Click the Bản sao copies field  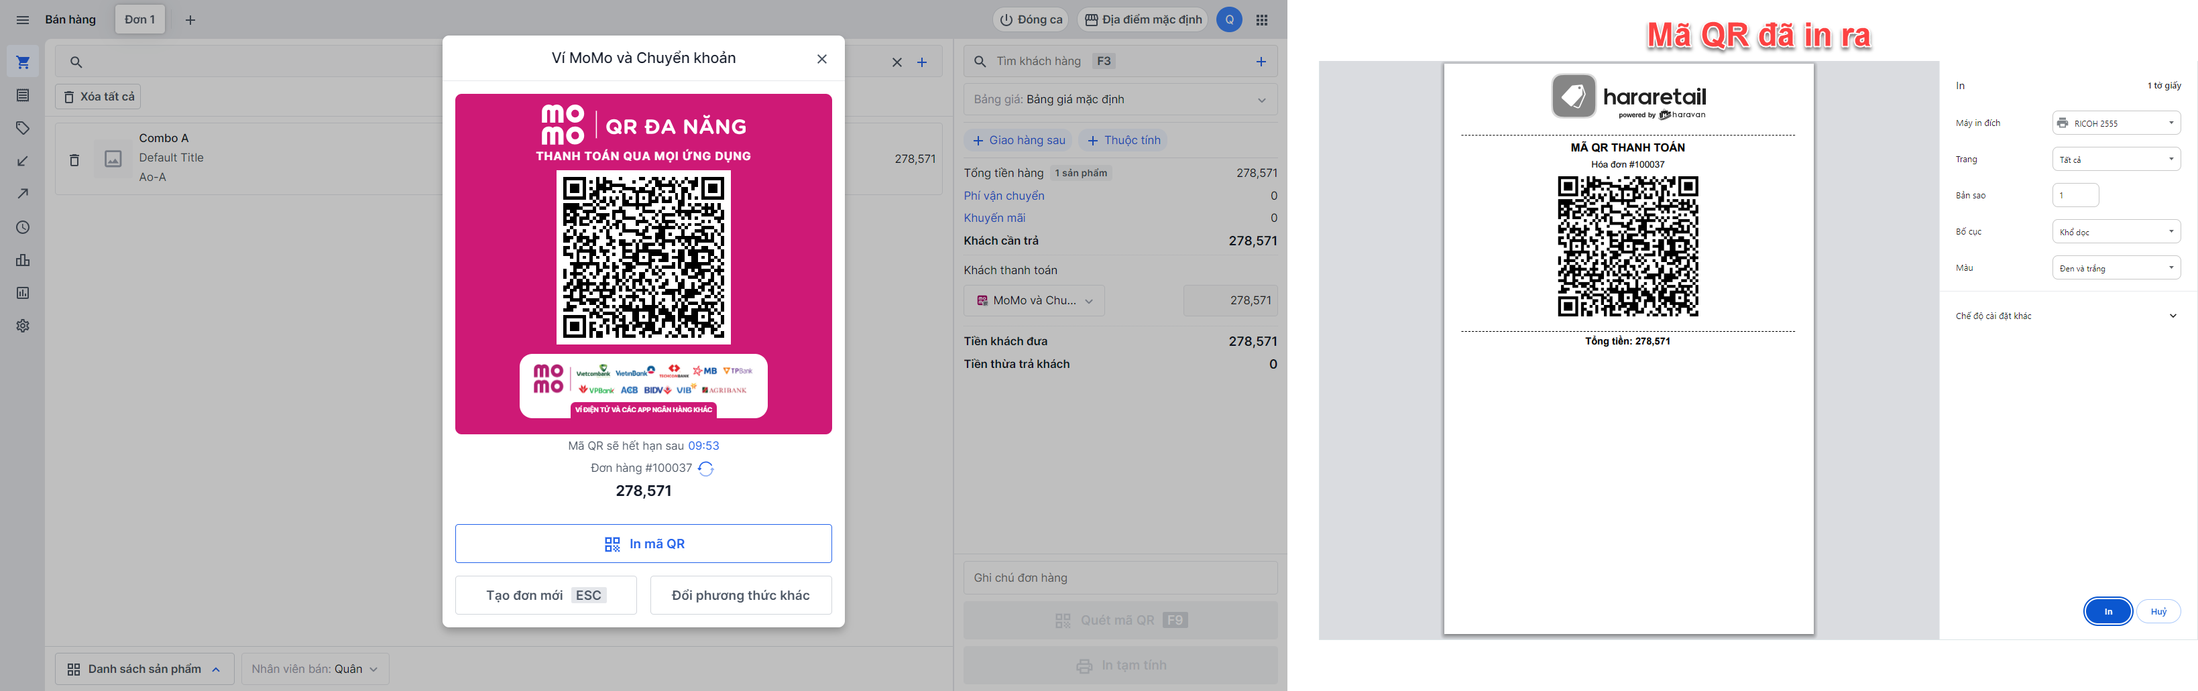click(2075, 195)
